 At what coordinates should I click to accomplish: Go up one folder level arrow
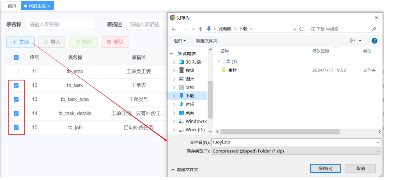pos(201,29)
